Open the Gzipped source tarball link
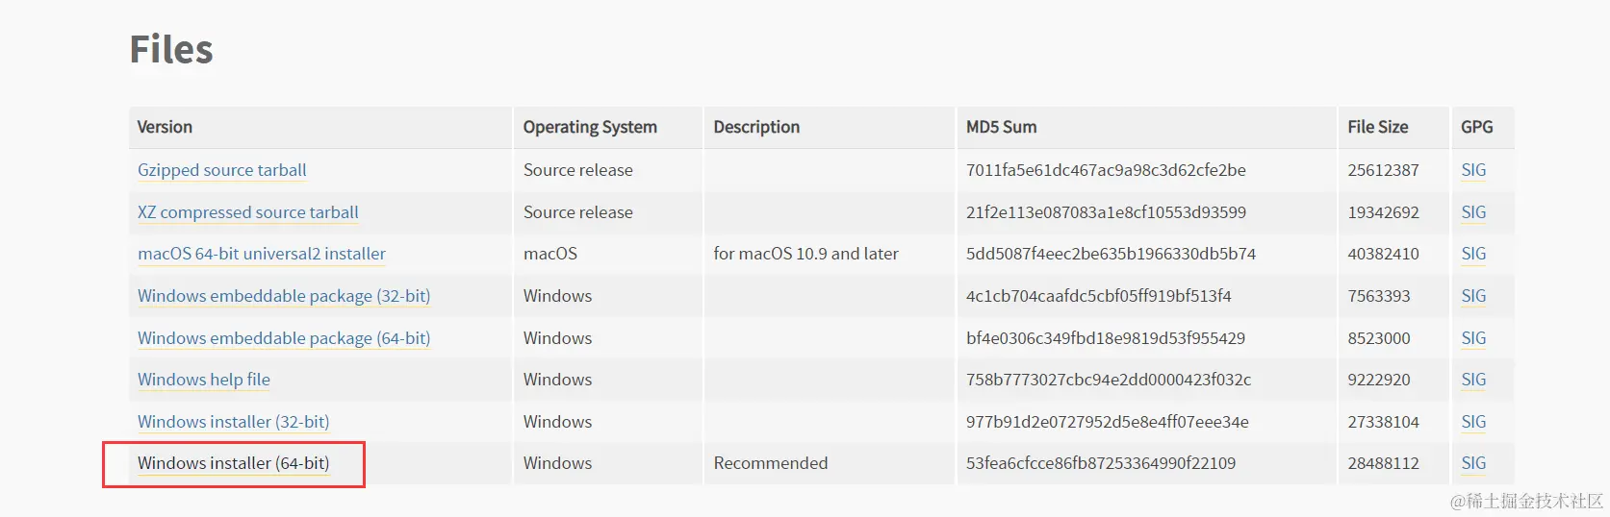 221,170
